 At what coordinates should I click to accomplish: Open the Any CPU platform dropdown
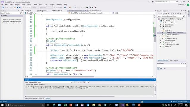click(x=46, y=7)
